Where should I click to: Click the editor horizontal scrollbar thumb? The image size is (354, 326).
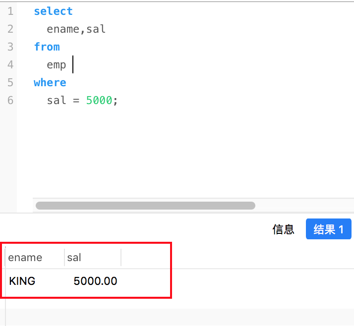(x=145, y=206)
